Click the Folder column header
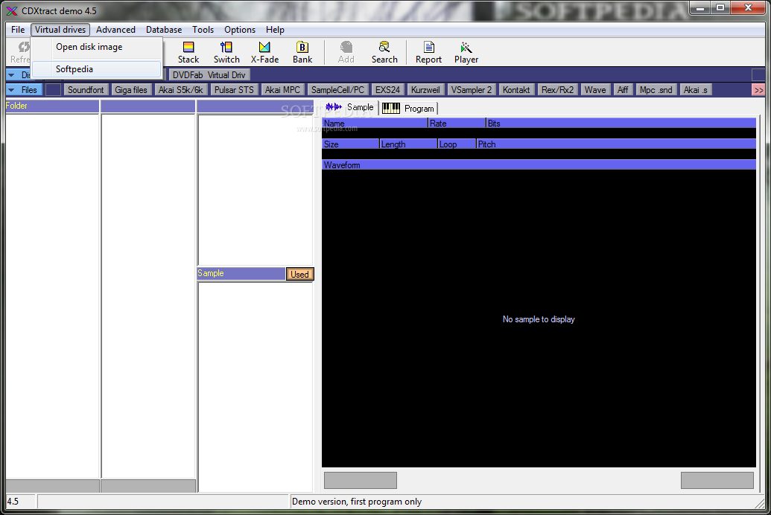Viewport: 771px width, 515px height. tap(52, 106)
